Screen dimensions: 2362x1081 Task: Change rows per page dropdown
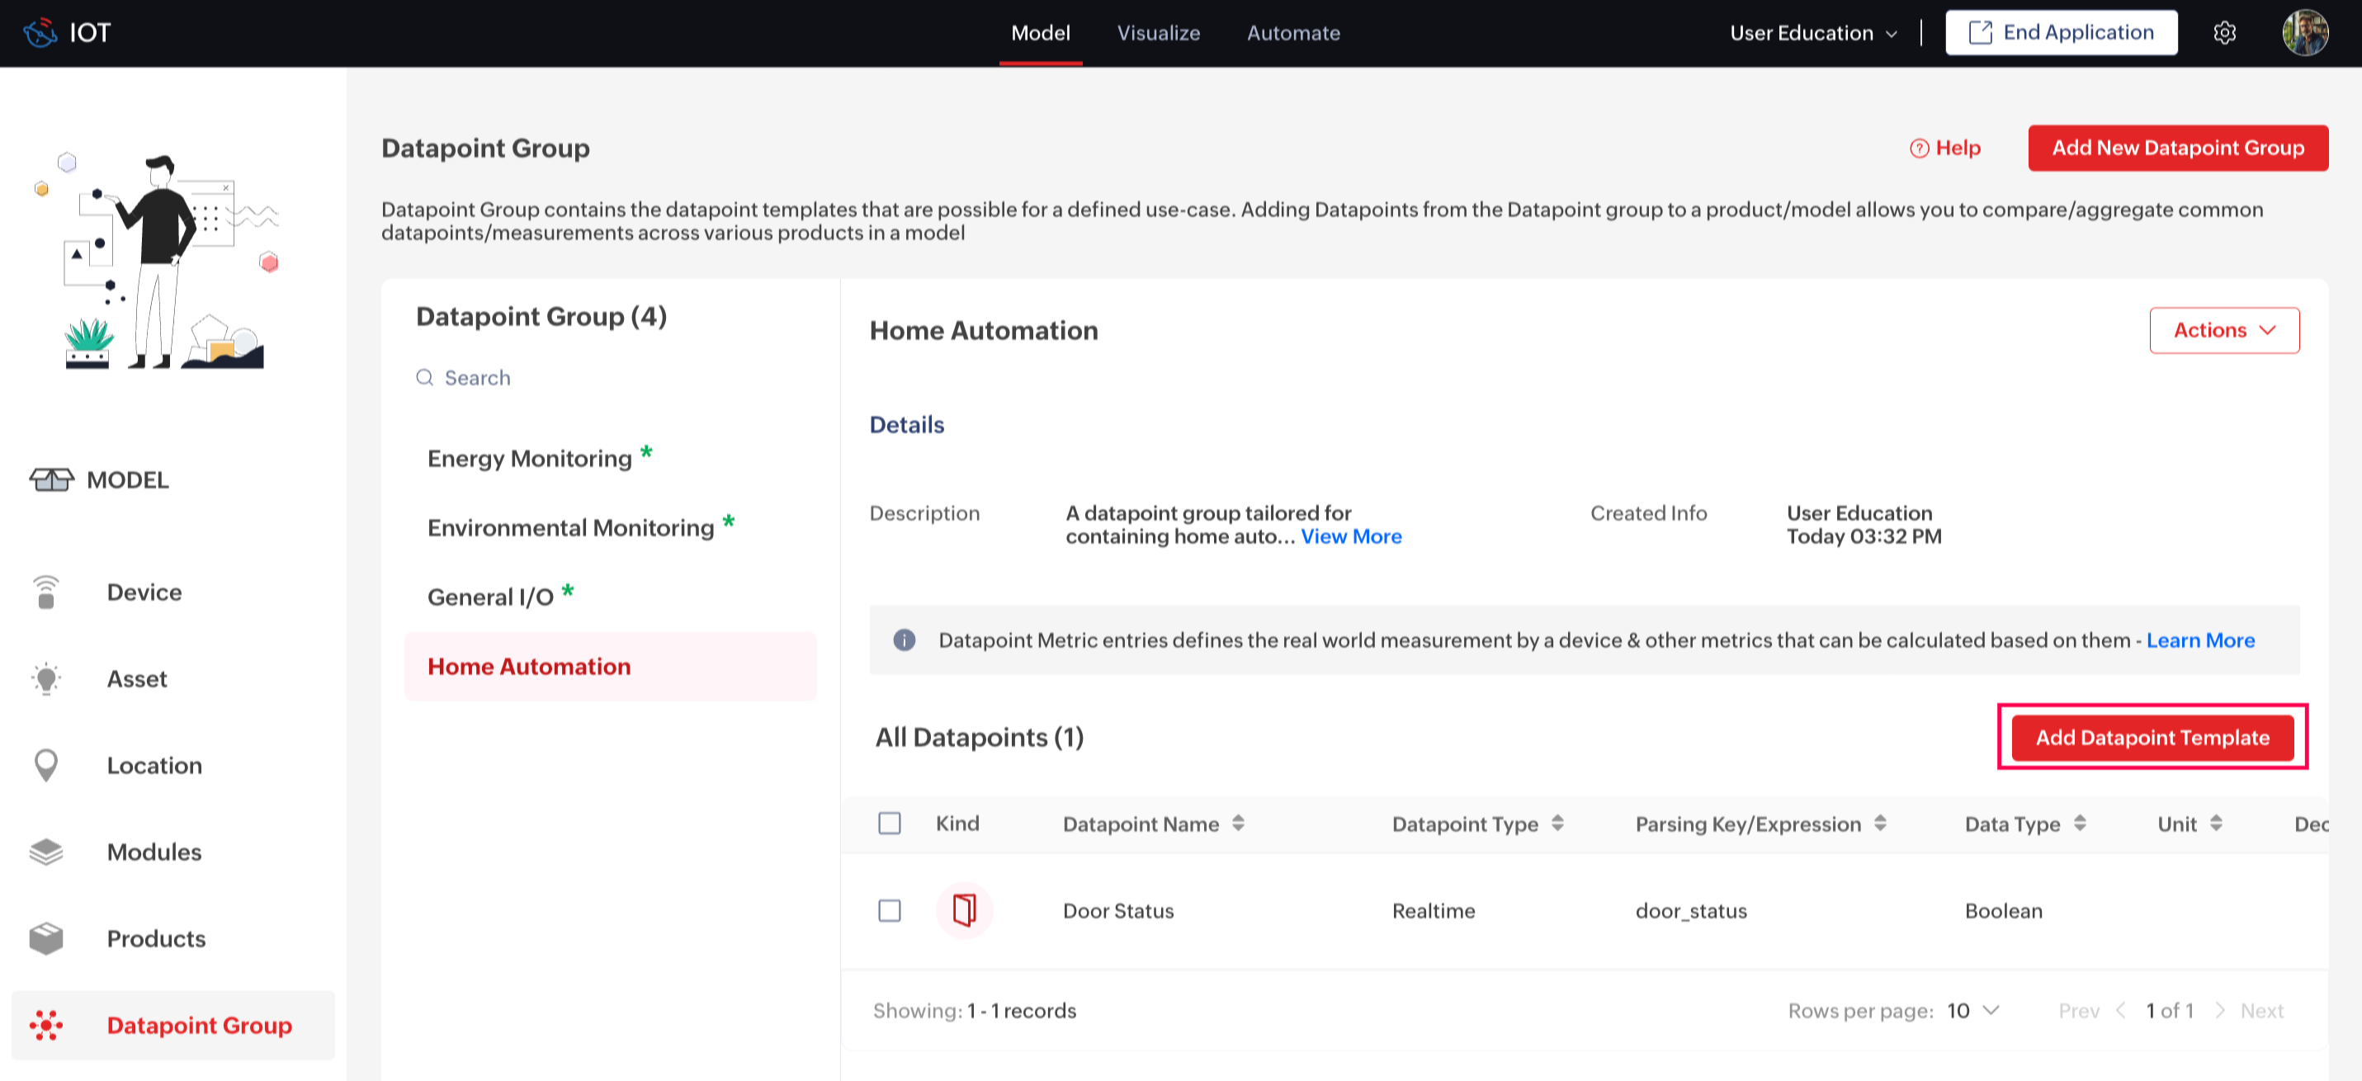1972,1010
